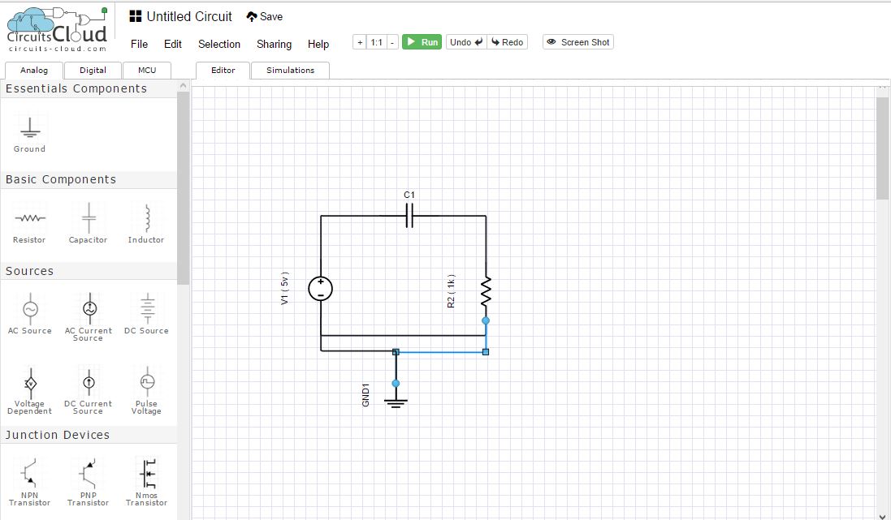Open the Sharing menu
Screen dimensions: 891x520
coord(274,44)
